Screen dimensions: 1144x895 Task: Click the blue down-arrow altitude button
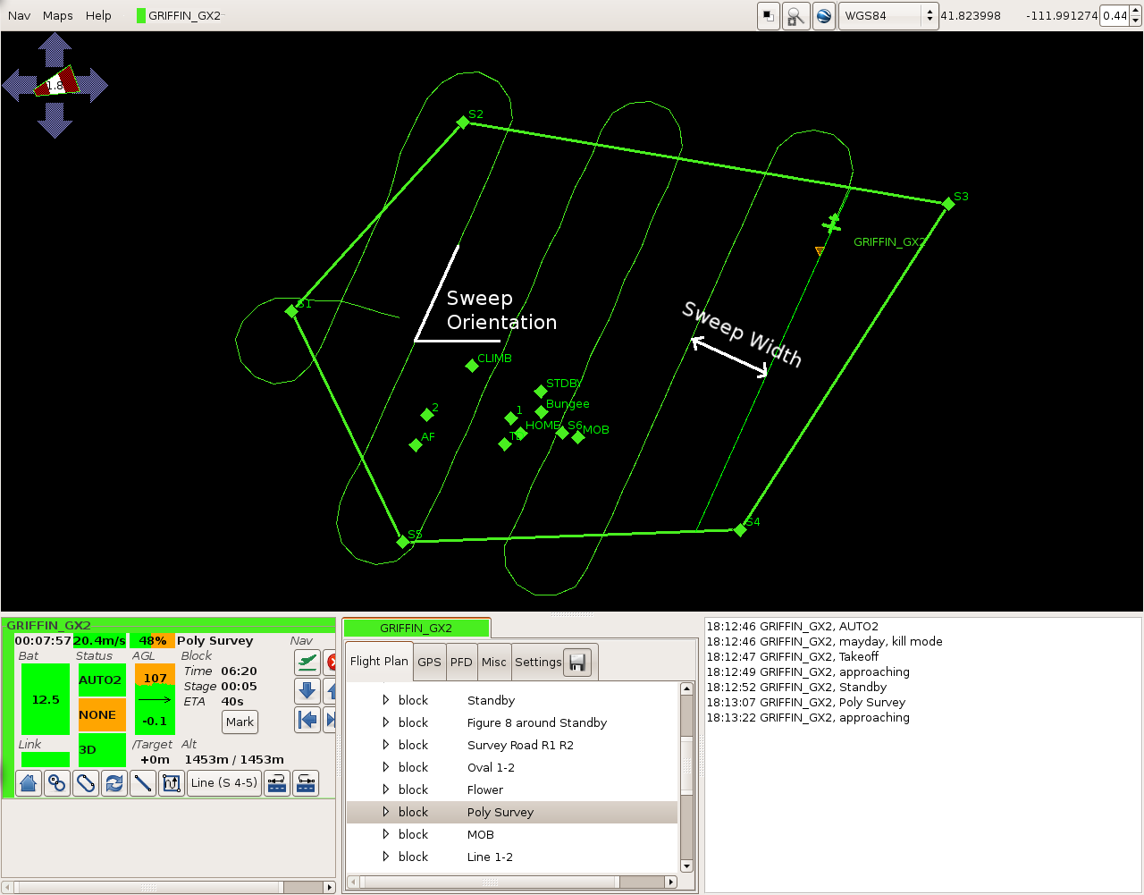pyautogui.click(x=307, y=691)
